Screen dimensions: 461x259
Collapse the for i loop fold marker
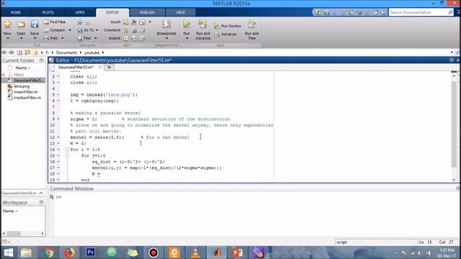(67, 150)
